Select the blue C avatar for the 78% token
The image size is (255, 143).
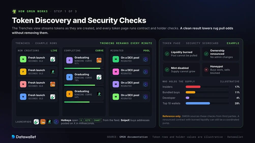click(x=69, y=77)
